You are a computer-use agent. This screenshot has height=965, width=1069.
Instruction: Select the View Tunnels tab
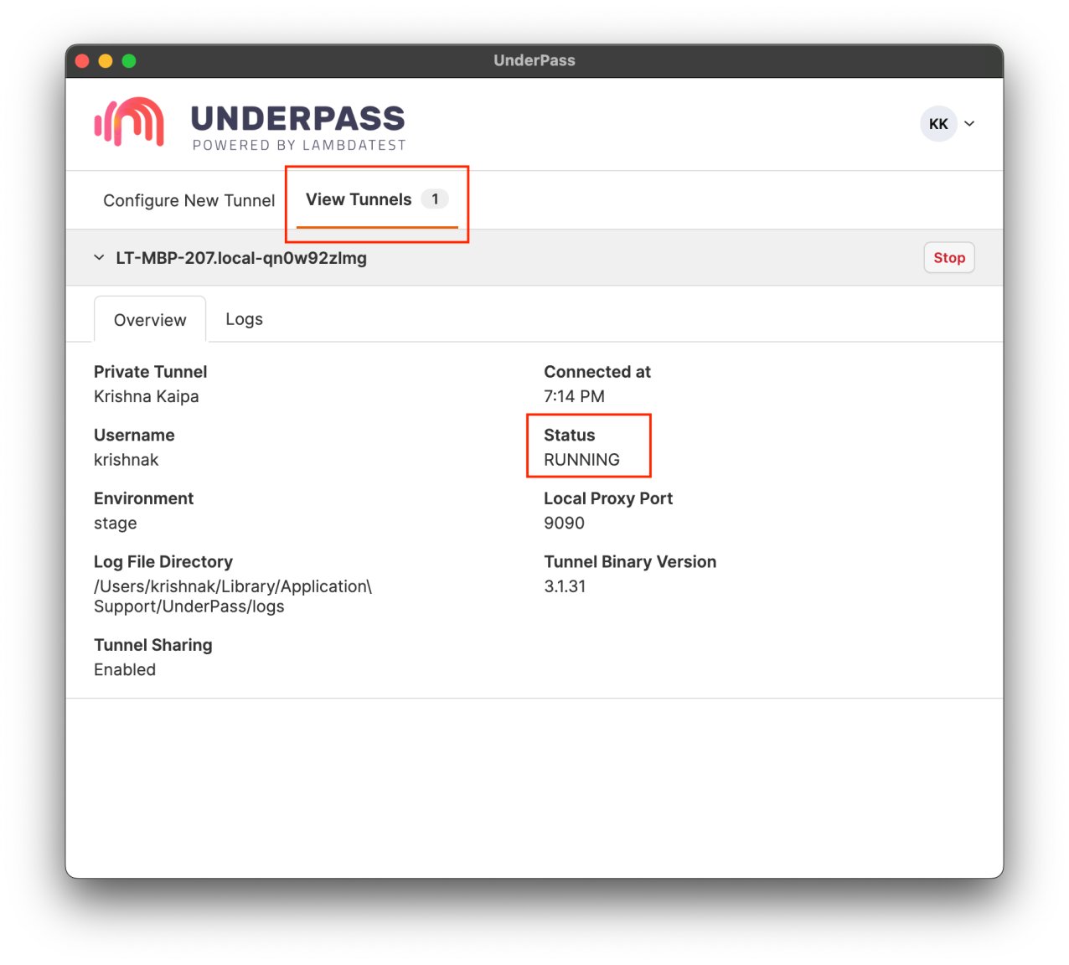pyautogui.click(x=359, y=200)
